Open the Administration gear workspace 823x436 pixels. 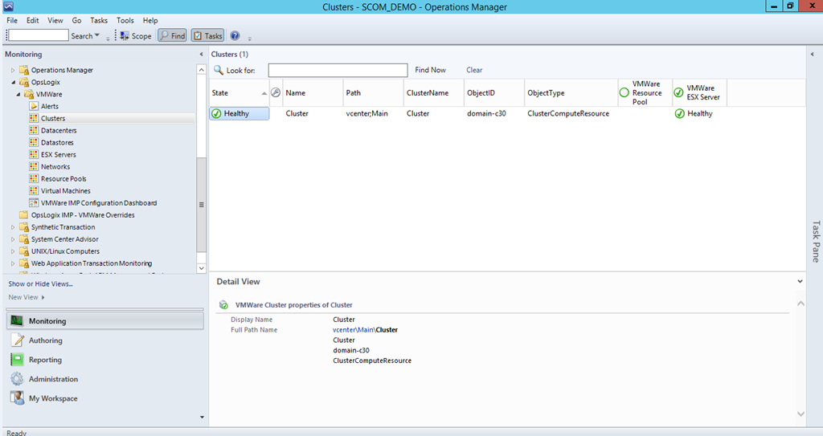pyautogui.click(x=17, y=379)
